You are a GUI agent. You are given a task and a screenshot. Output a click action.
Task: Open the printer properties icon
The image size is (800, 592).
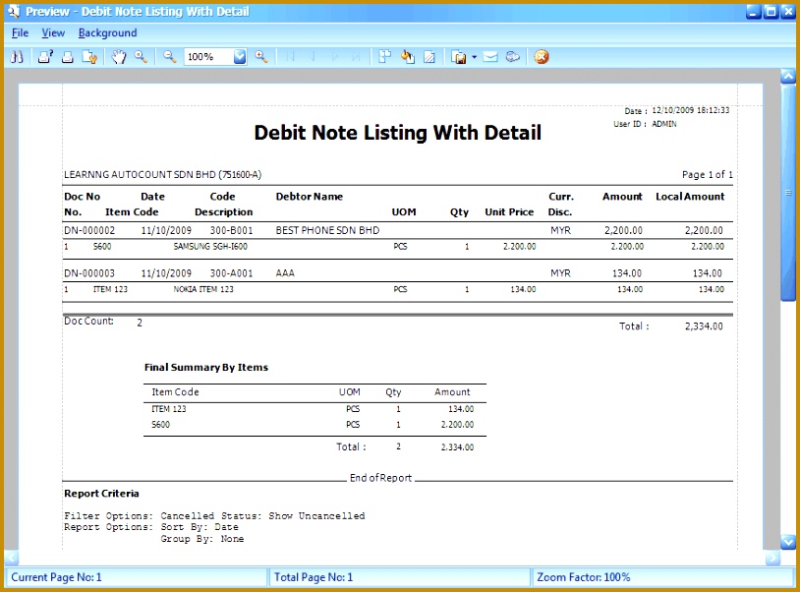point(43,56)
